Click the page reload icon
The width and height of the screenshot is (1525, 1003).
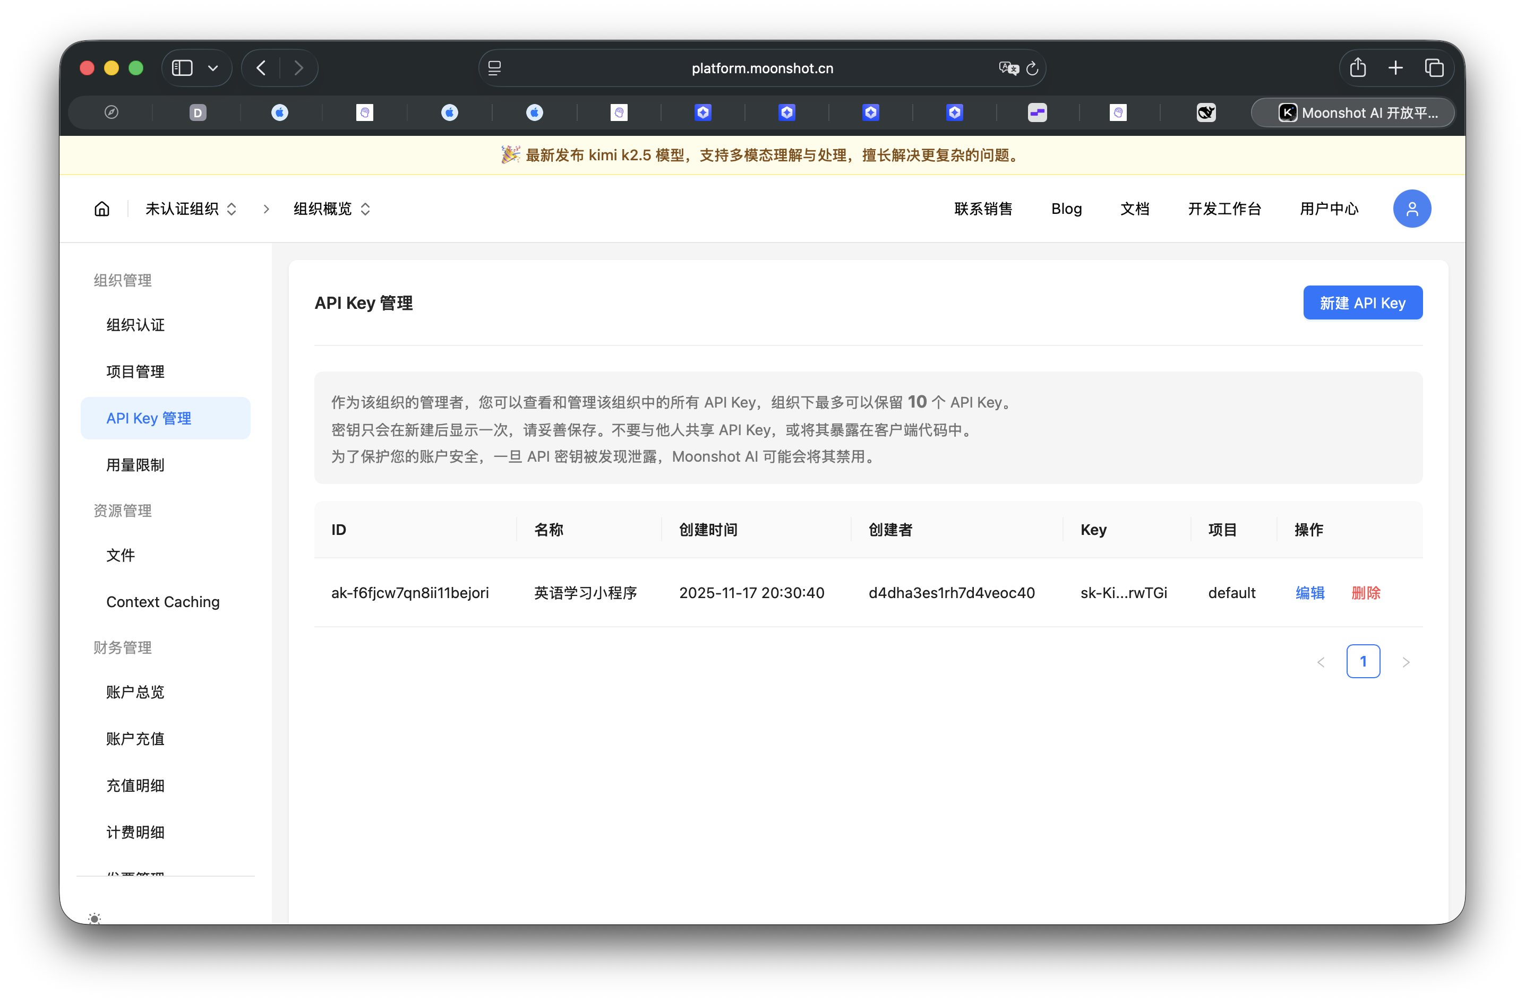click(x=1032, y=68)
